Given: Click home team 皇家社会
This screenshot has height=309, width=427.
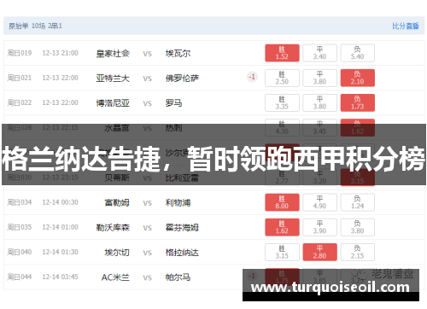Looking at the screenshot, I should (x=113, y=54).
